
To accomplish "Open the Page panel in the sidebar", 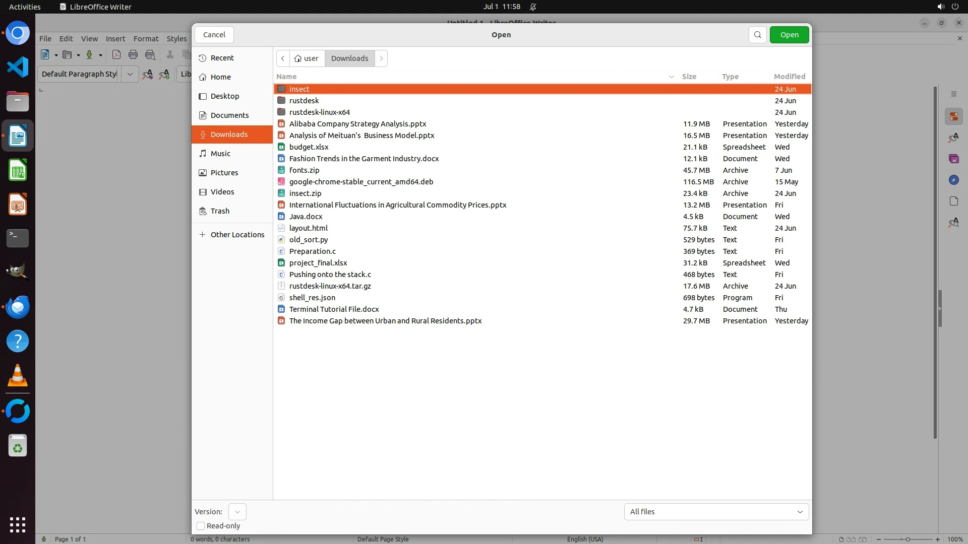I will tap(953, 201).
